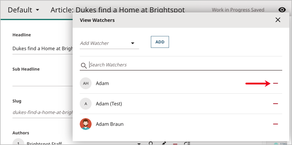Select the Adam (Test) watcher name

[109, 104]
